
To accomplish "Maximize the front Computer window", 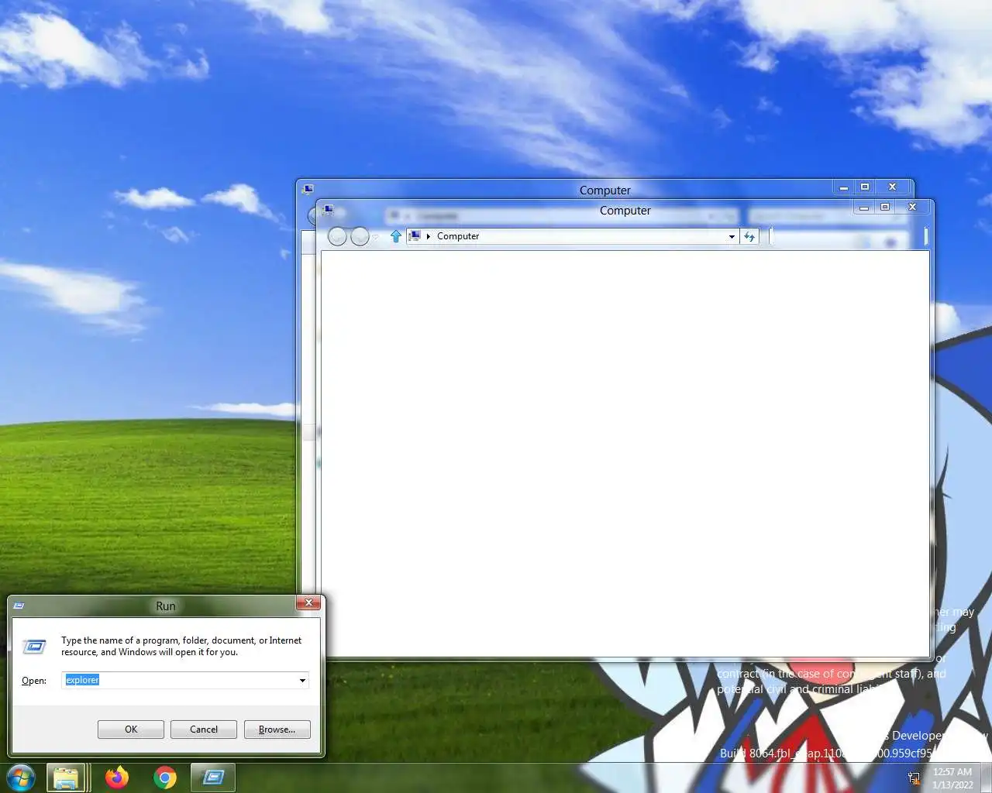I will [885, 207].
